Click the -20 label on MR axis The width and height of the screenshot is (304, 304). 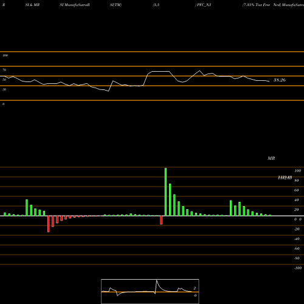297,229
